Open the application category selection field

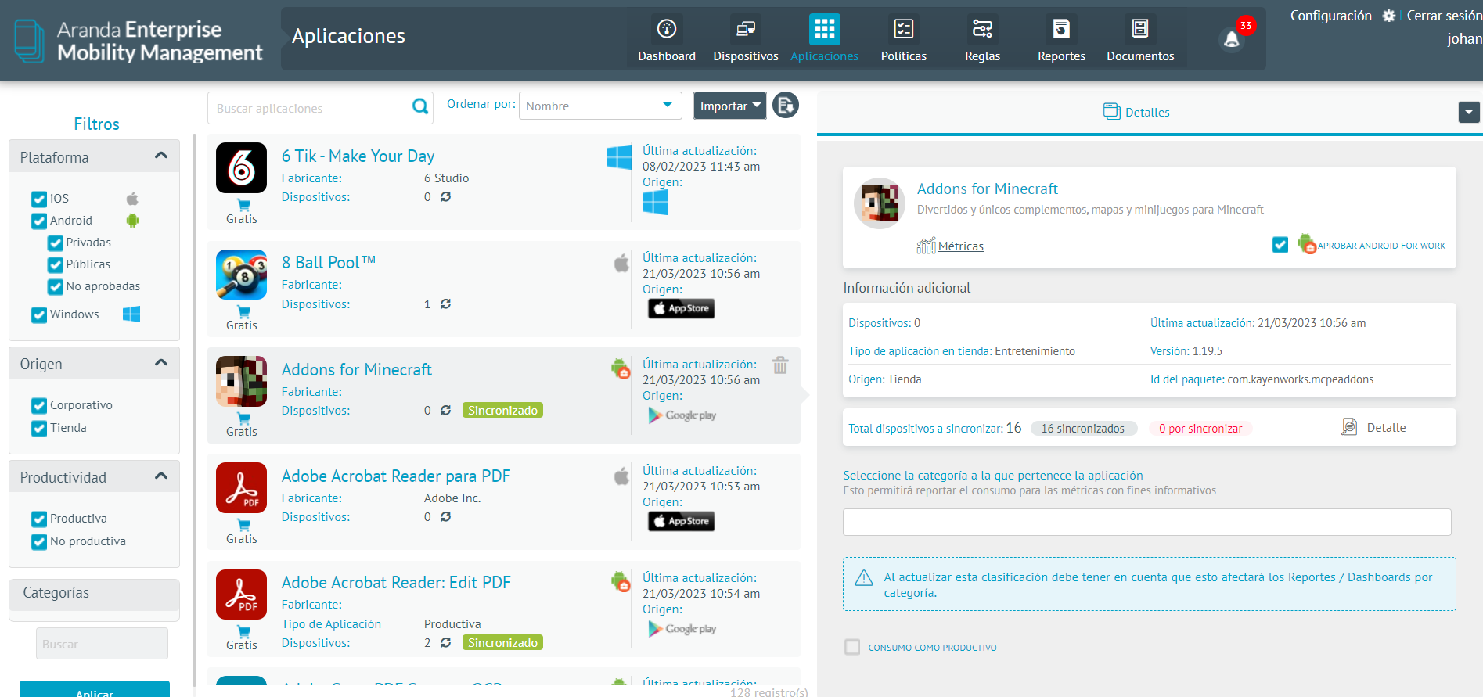[1146, 522]
